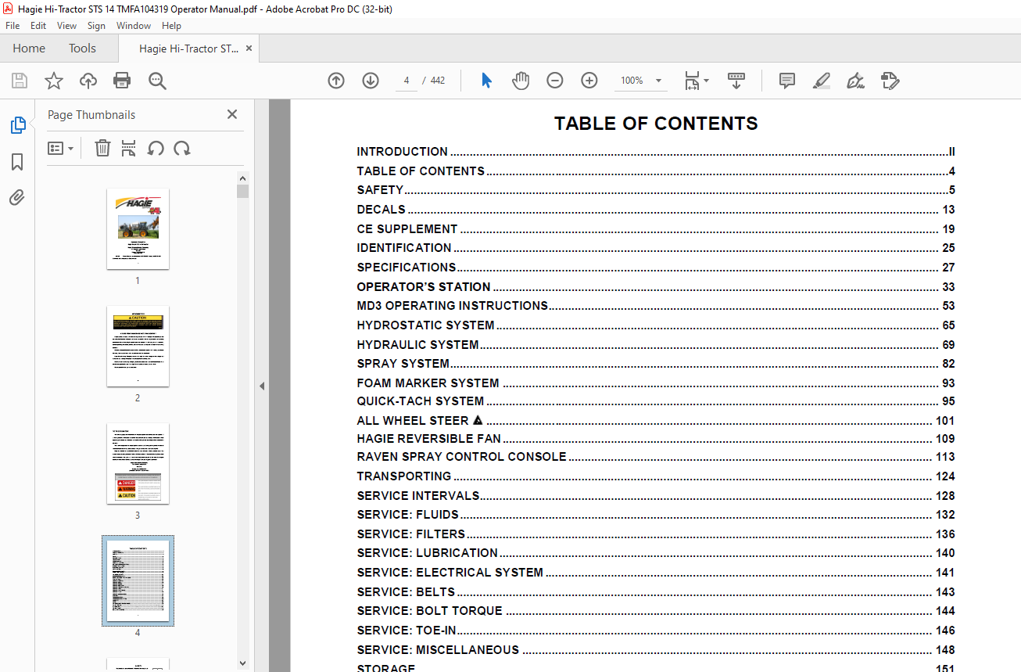Screen dimensions: 1021x672
Task: Choose the Selection arrow tool
Action: [x=486, y=81]
